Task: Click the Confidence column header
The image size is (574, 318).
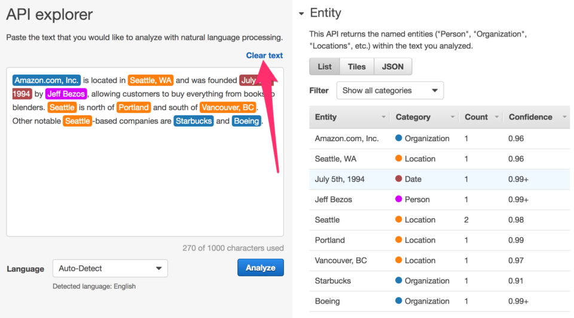Action: coord(530,117)
